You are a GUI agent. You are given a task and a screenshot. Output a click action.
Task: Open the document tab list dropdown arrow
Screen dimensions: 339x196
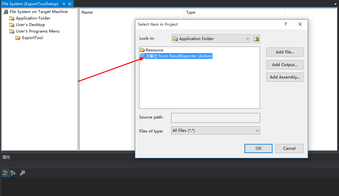click(x=335, y=4)
